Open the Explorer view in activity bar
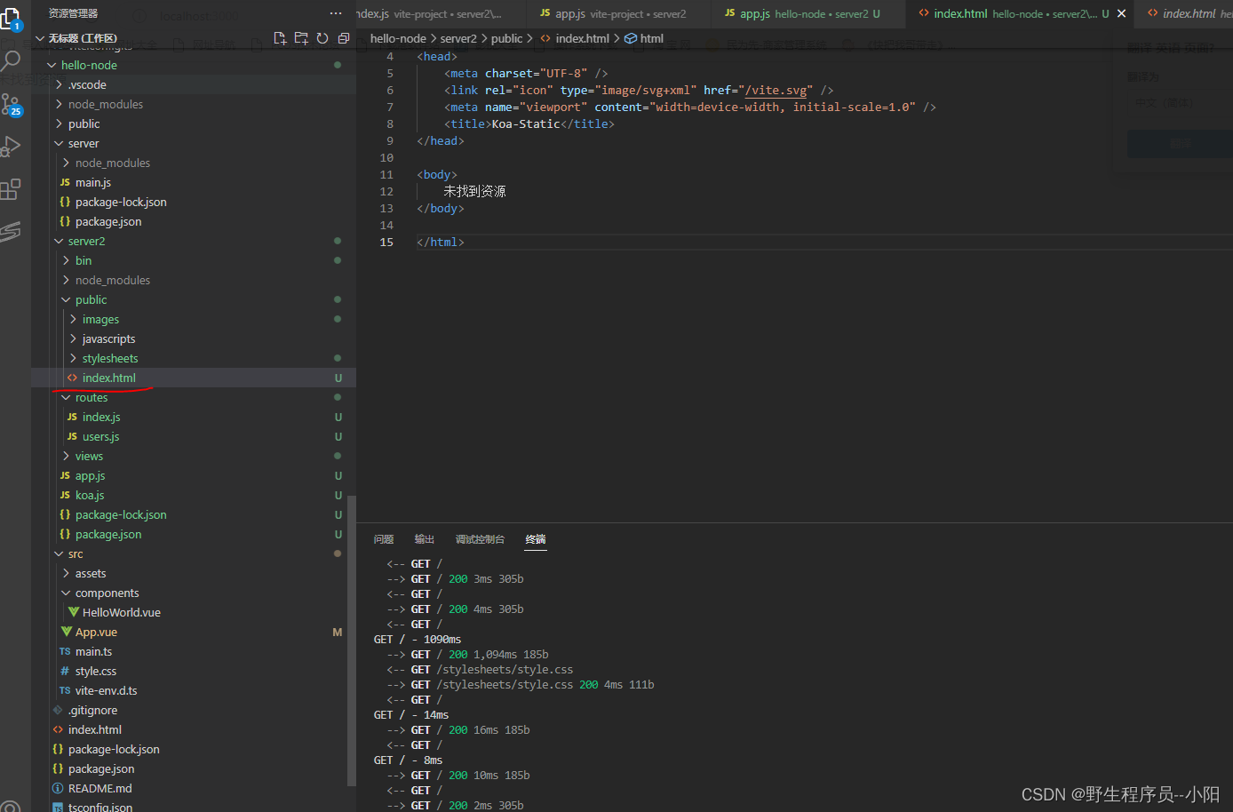This screenshot has height=812, width=1233. [11, 18]
